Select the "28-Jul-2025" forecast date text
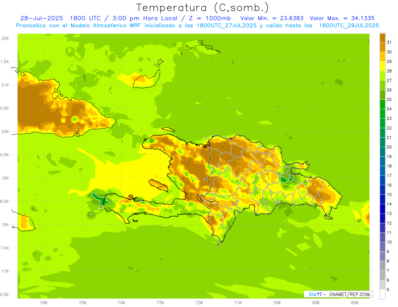This screenshot has height=307, width=398. click(x=41, y=18)
